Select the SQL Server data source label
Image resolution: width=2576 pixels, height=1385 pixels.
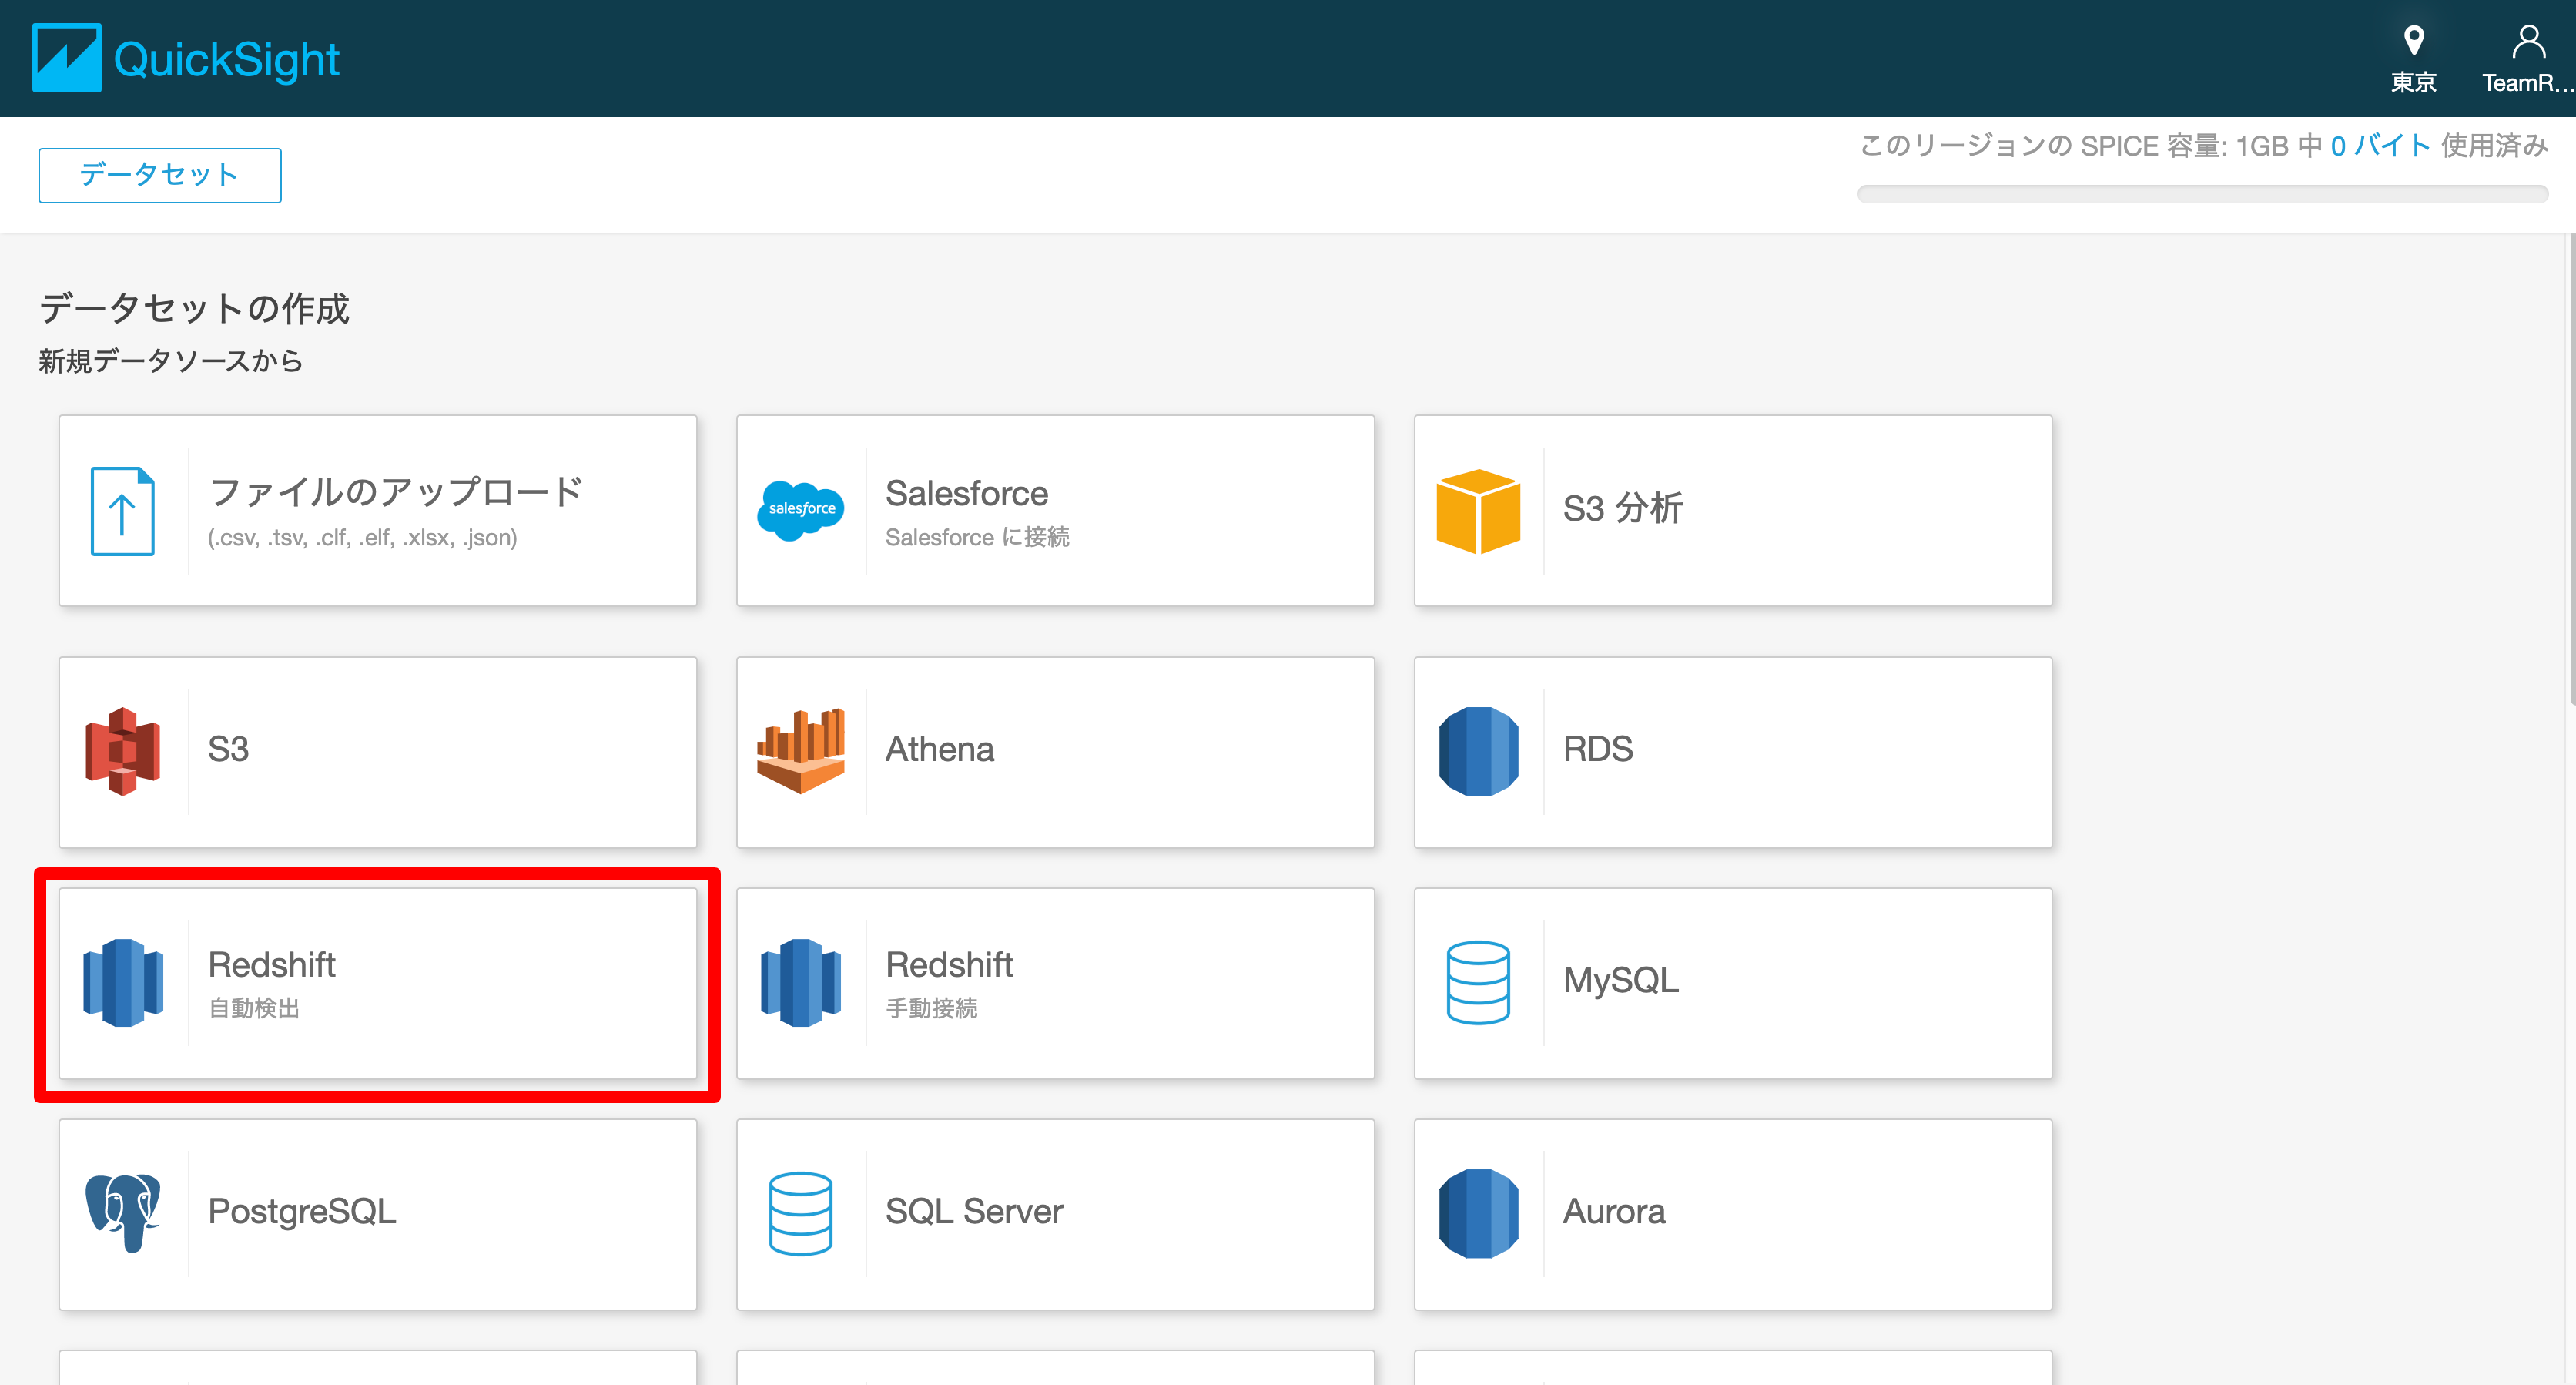click(x=973, y=1211)
